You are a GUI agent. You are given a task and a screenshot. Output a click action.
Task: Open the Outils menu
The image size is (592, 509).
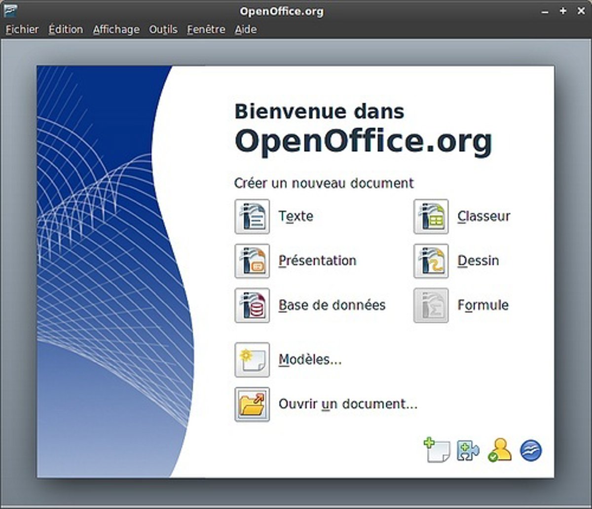[163, 30]
